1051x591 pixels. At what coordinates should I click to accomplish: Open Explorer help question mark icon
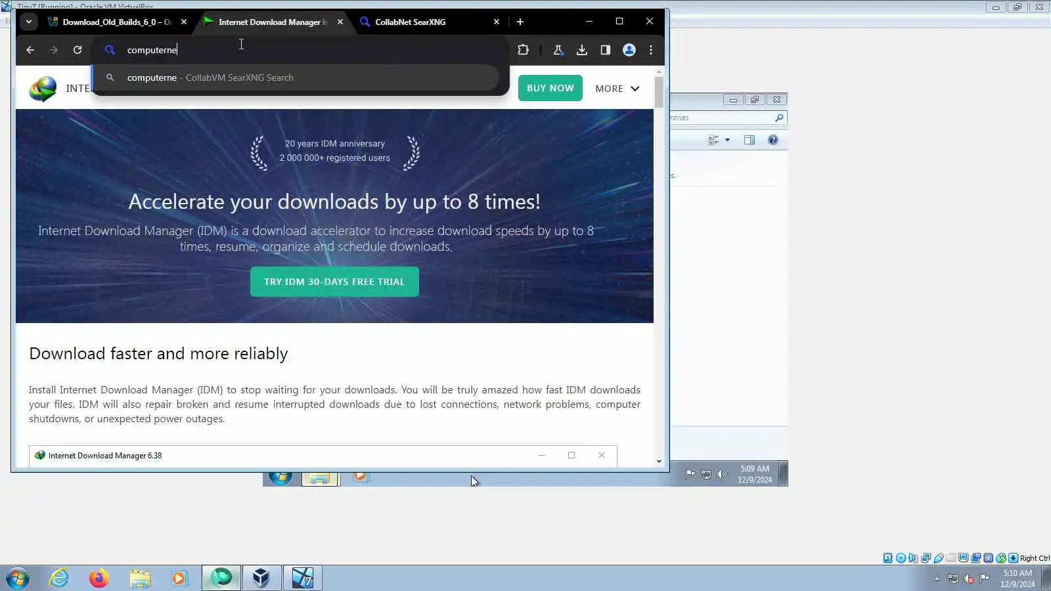[773, 140]
